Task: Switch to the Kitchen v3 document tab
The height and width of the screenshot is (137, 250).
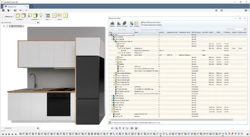Action: pos(16,7)
